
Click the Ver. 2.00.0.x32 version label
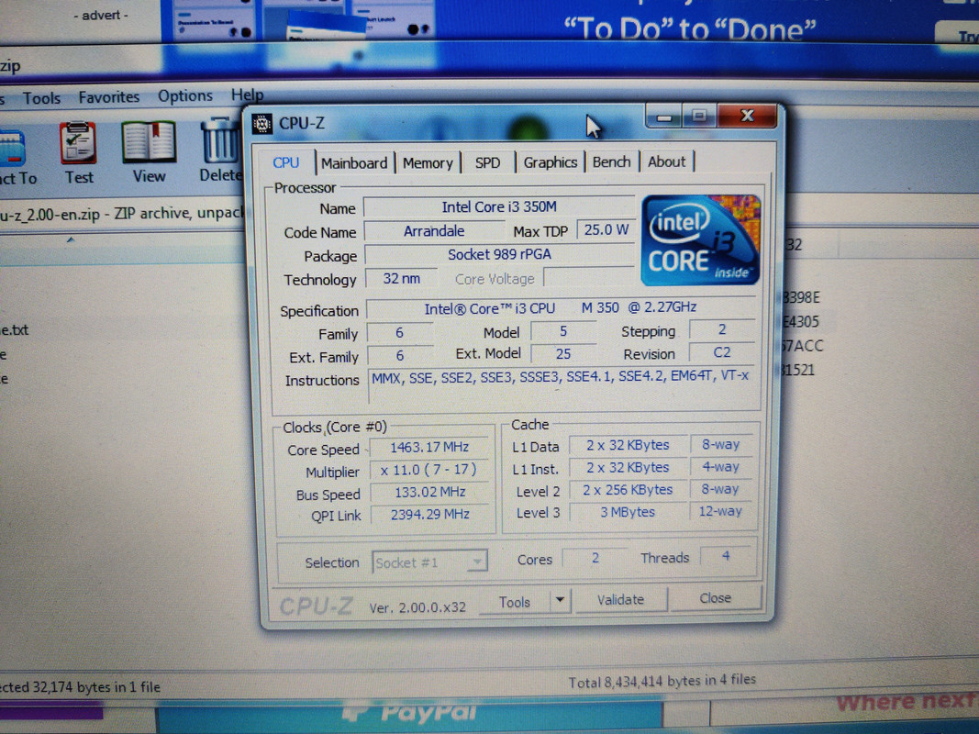(x=417, y=607)
